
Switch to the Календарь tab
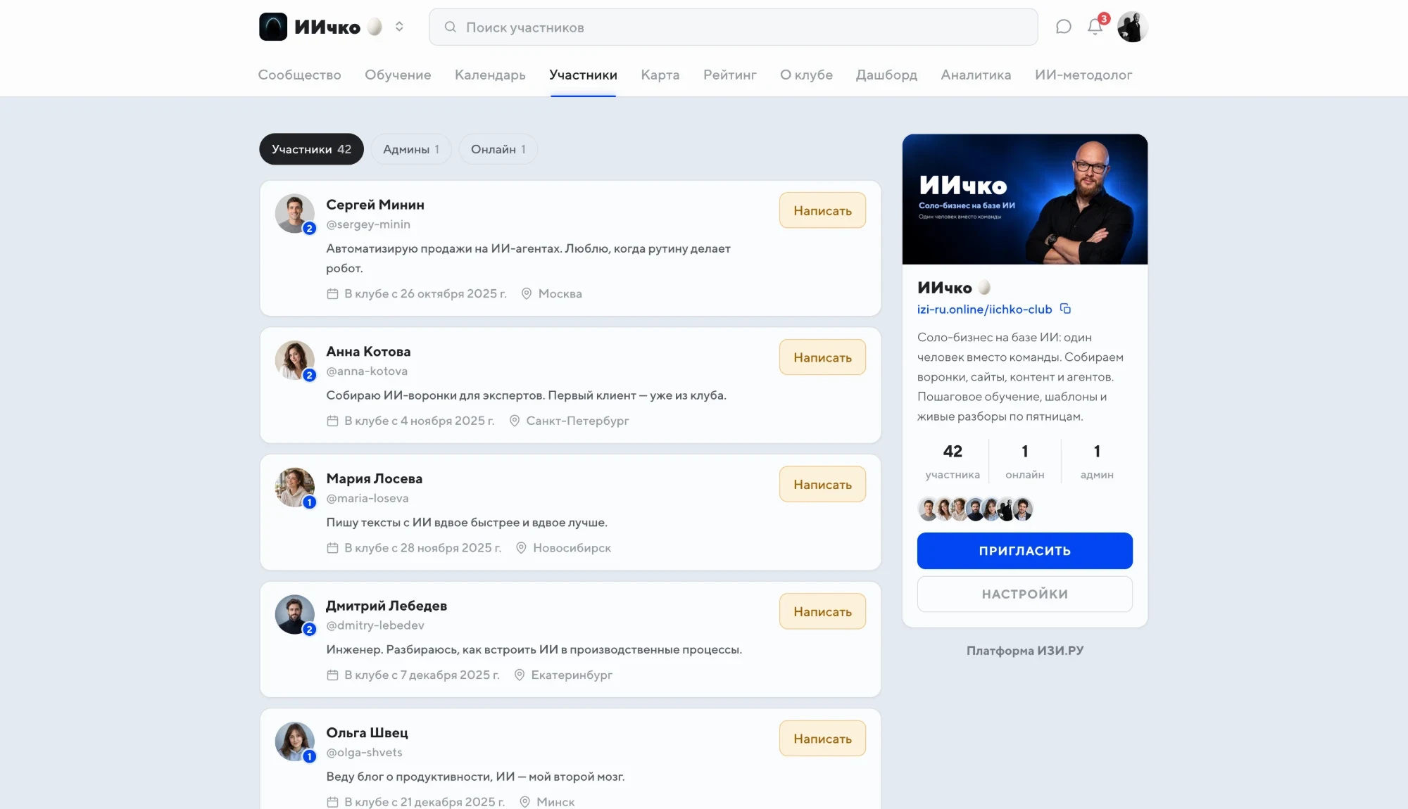tap(490, 75)
